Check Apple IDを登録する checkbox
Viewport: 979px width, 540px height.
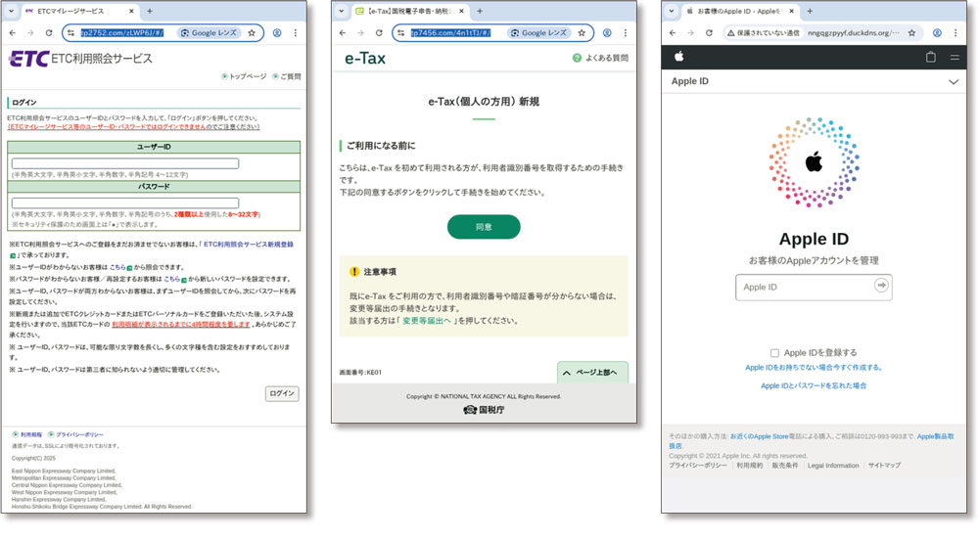click(774, 353)
